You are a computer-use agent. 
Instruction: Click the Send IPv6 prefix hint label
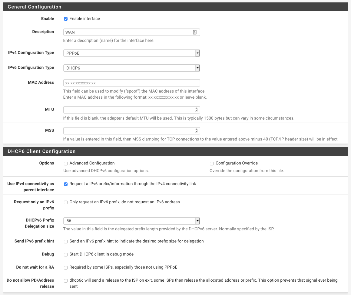(34, 241)
